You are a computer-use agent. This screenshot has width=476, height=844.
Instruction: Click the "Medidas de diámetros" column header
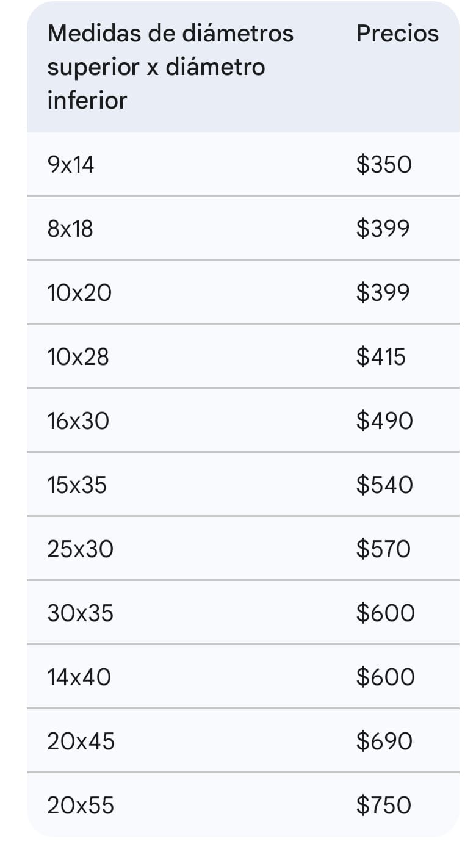point(170,67)
